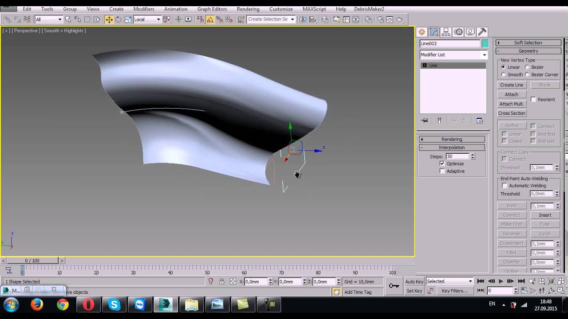The width and height of the screenshot is (568, 319).
Task: Expand the Soft Selection rollout
Action: tap(528, 43)
